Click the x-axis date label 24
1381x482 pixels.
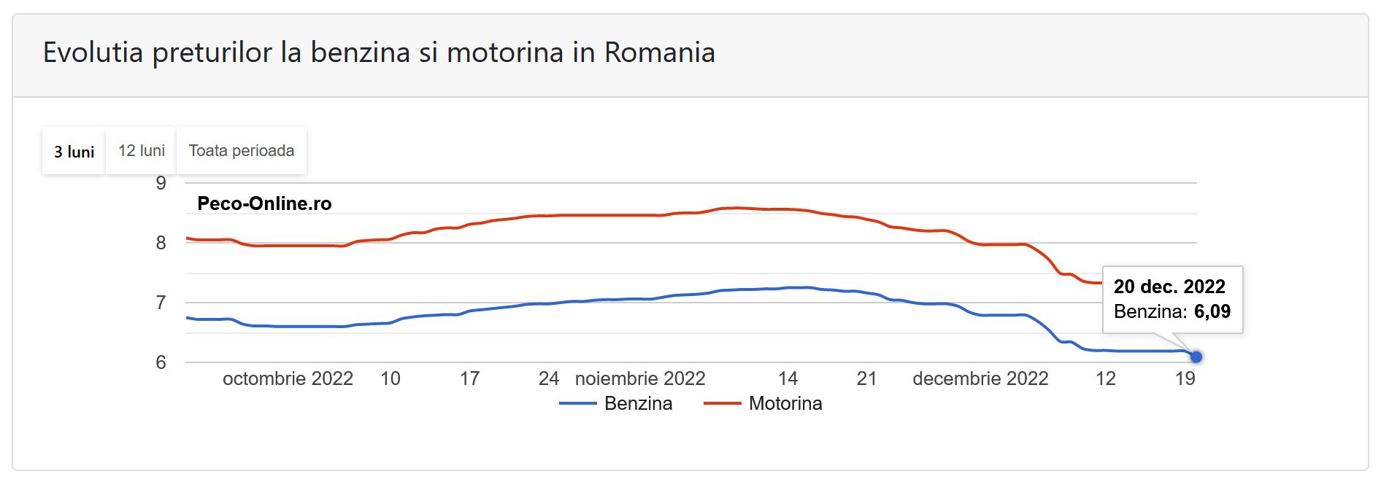[x=548, y=378]
